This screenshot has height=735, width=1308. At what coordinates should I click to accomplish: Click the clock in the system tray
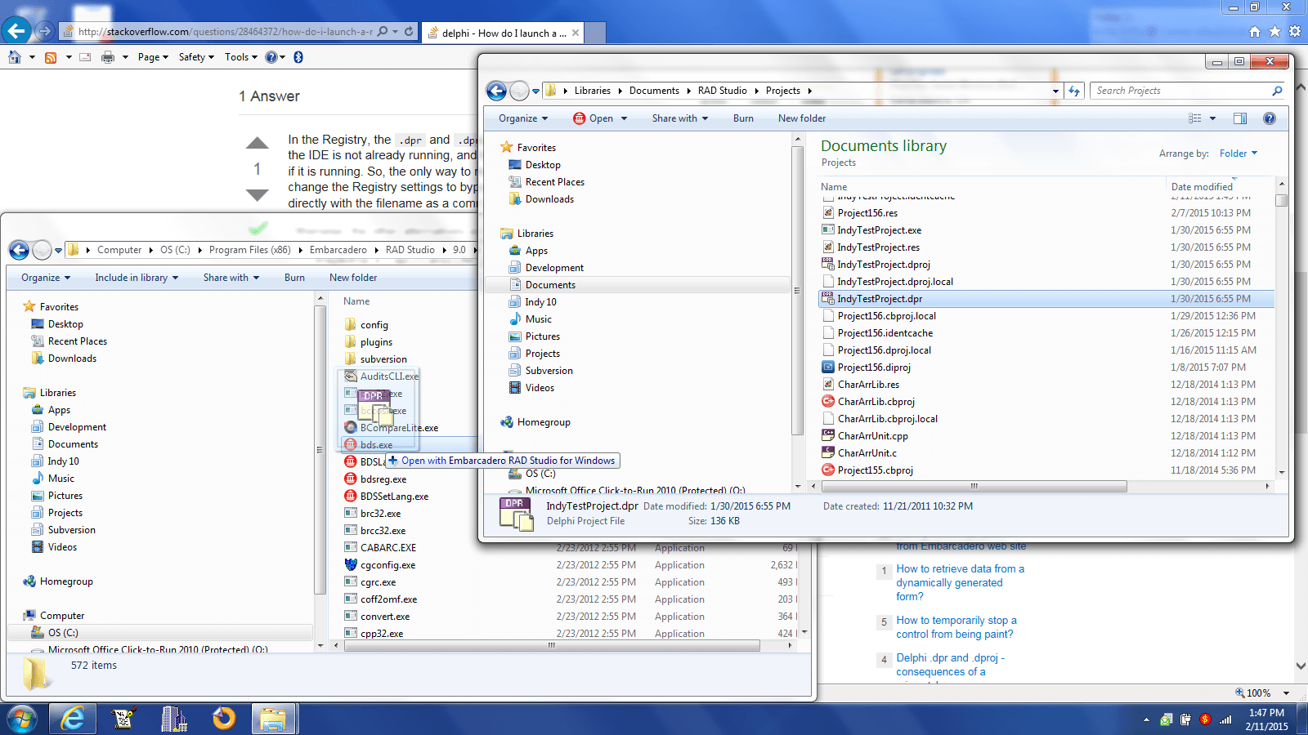pos(1266,719)
